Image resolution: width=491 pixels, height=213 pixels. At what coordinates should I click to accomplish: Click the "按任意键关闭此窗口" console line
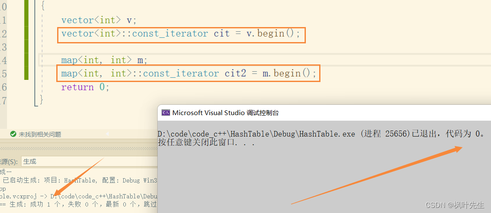pyautogui.click(x=207, y=143)
